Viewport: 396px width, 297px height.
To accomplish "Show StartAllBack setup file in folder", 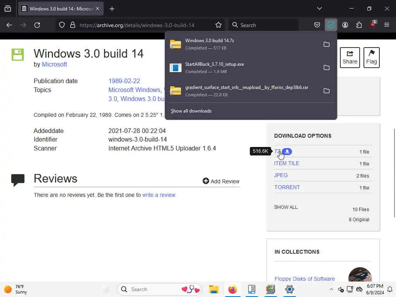I will 326,68.
